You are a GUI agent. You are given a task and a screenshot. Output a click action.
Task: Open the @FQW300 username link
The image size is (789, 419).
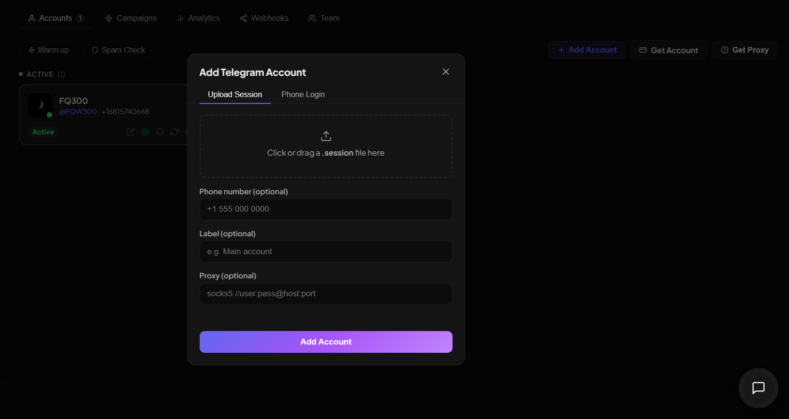78,112
